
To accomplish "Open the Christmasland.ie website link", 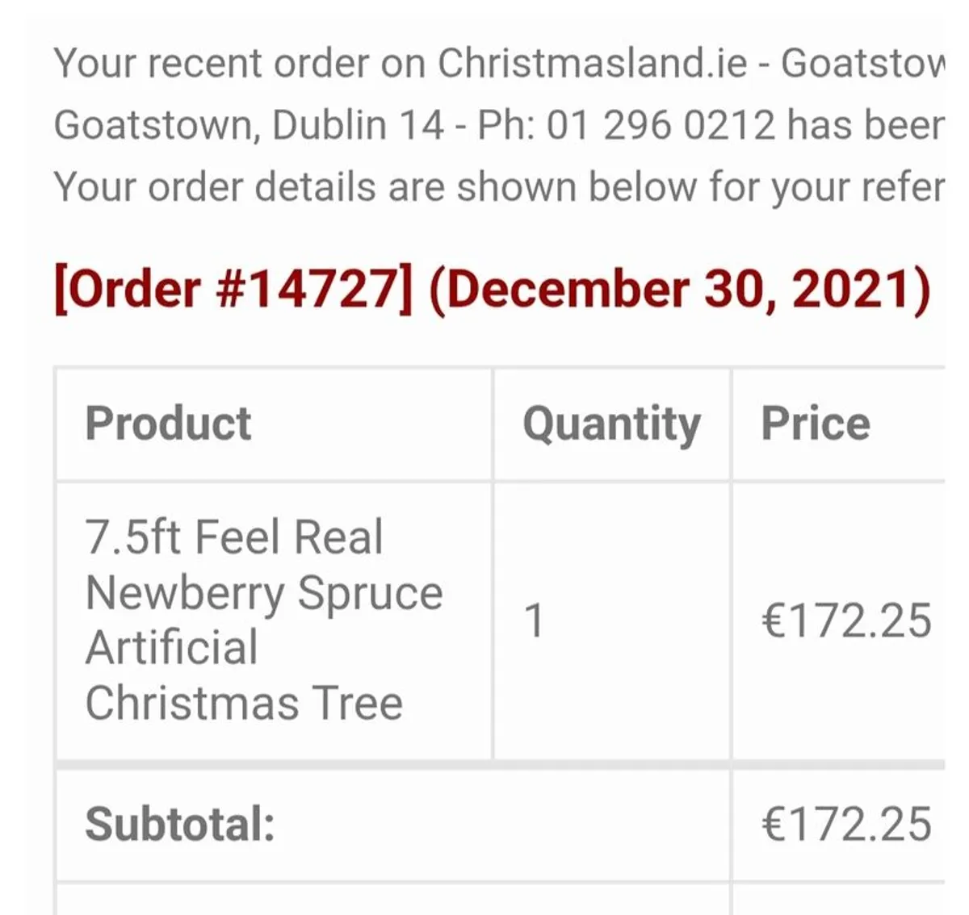I will [x=593, y=63].
